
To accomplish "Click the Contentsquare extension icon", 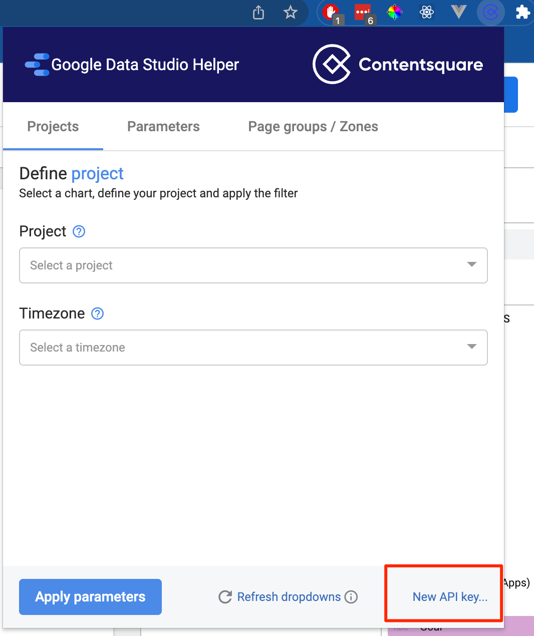I will 490,12.
